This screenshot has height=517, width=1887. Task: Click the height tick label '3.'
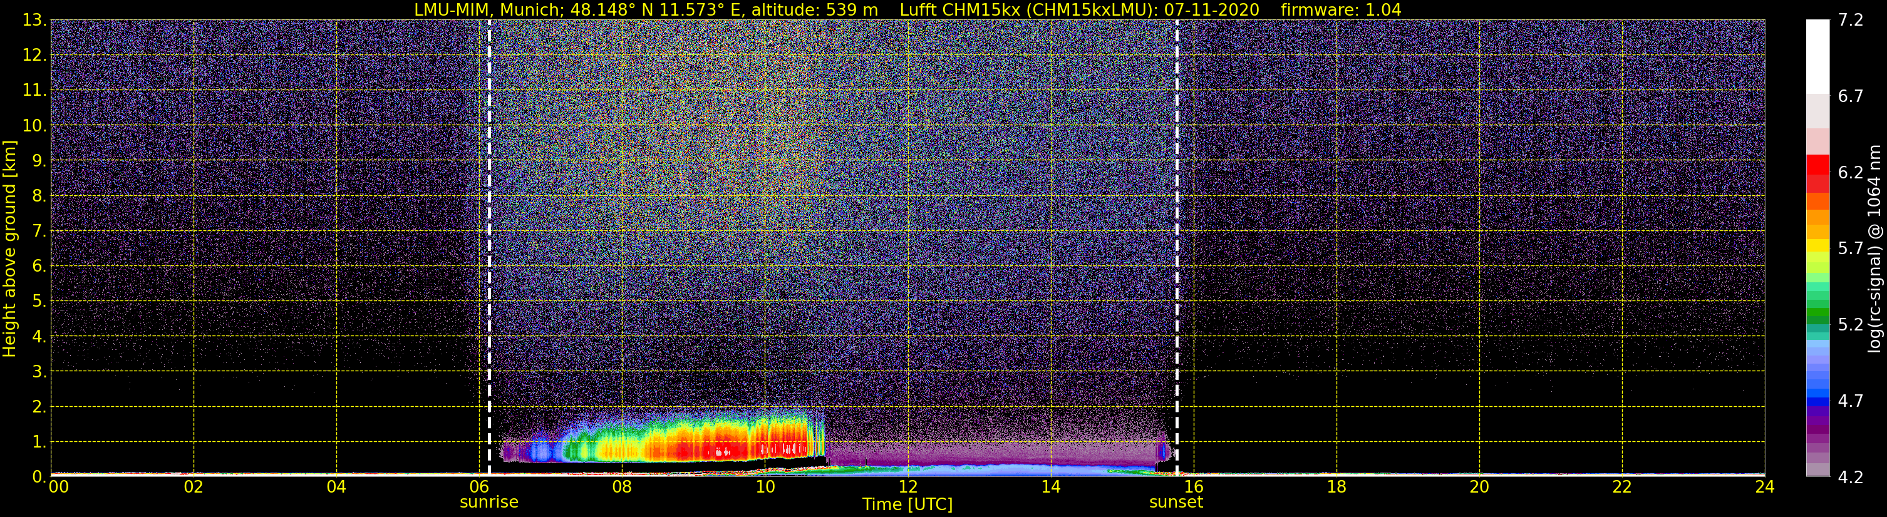coord(39,371)
